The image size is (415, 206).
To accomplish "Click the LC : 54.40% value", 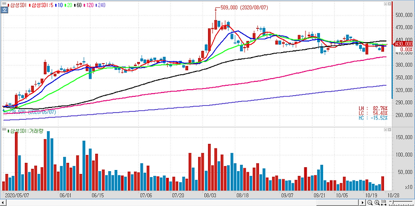I will click(373, 114).
